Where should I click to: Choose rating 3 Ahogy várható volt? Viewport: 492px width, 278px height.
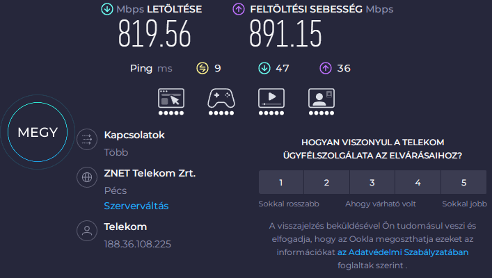[x=372, y=182]
